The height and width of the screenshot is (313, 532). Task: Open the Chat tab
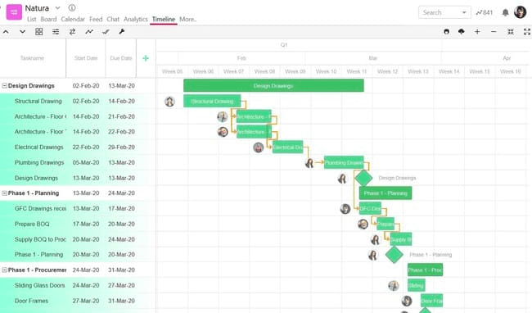(x=113, y=20)
